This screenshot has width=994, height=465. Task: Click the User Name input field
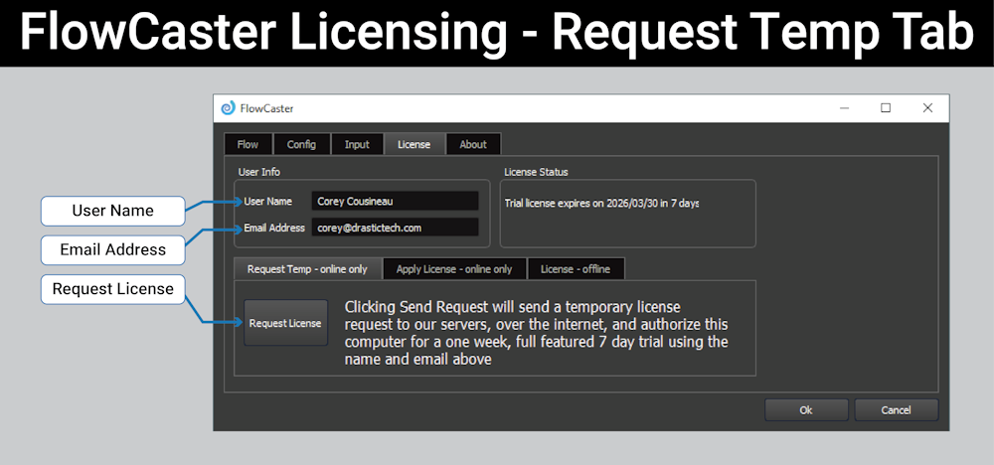[395, 202]
